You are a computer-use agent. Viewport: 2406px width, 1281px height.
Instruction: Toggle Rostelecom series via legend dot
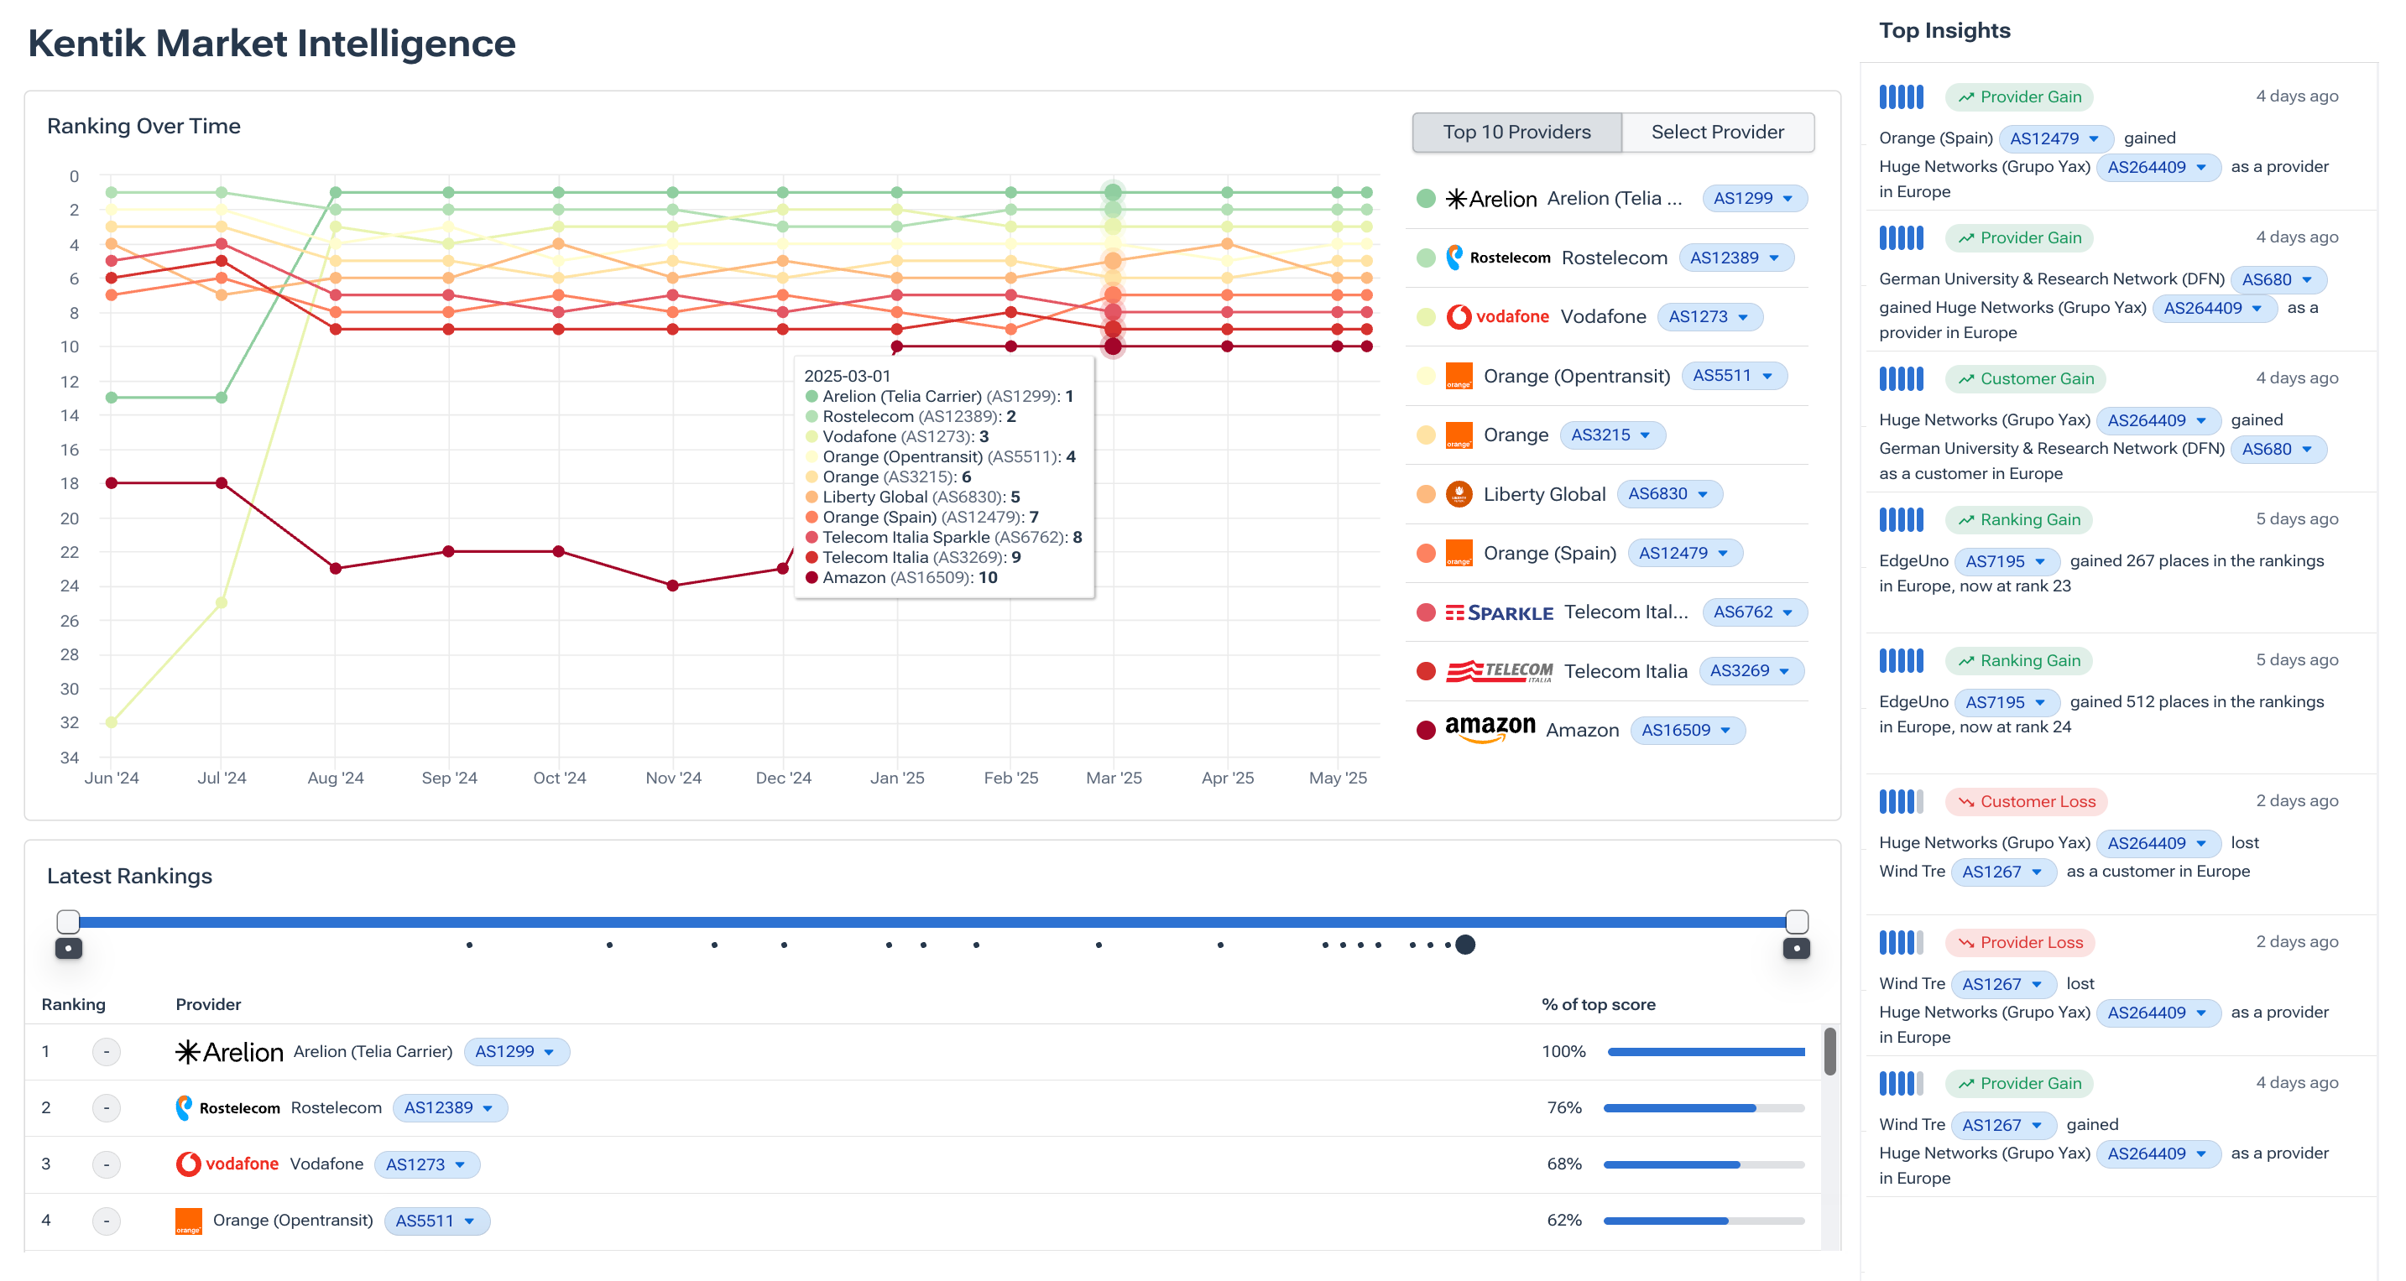point(1425,258)
